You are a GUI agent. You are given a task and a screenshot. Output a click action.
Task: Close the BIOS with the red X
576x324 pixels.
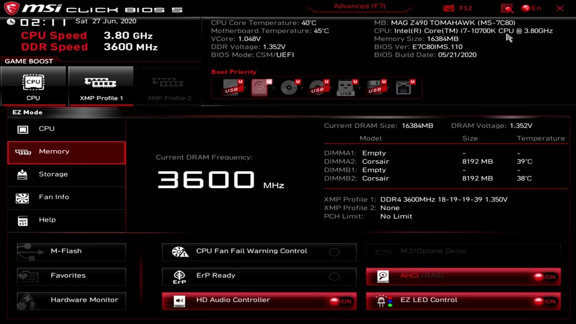tap(560, 8)
